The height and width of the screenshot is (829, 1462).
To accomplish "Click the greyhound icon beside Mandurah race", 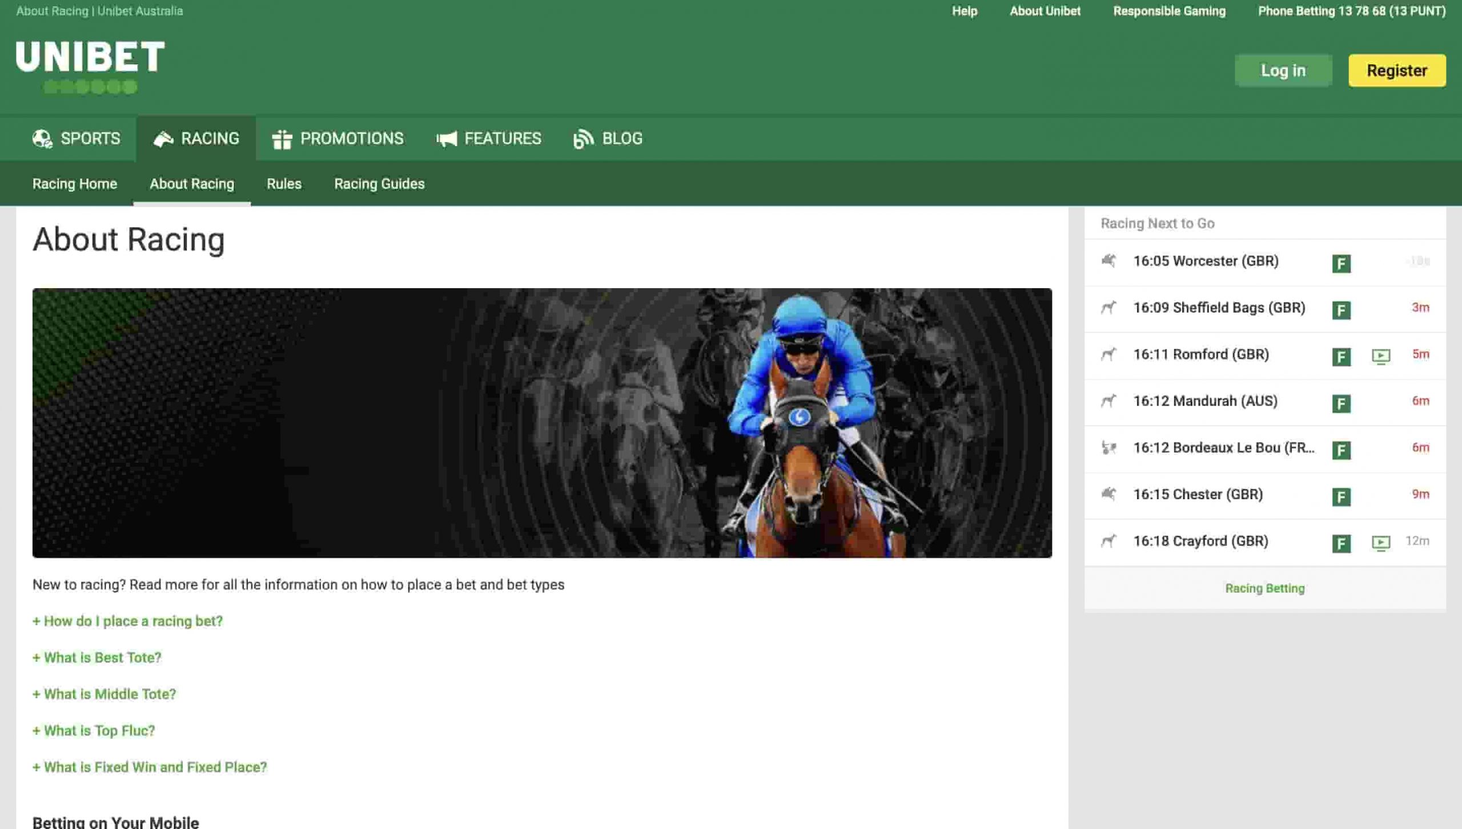I will (1108, 401).
